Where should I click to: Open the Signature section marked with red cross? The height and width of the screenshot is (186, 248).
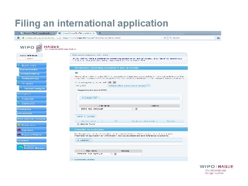(x=31, y=130)
